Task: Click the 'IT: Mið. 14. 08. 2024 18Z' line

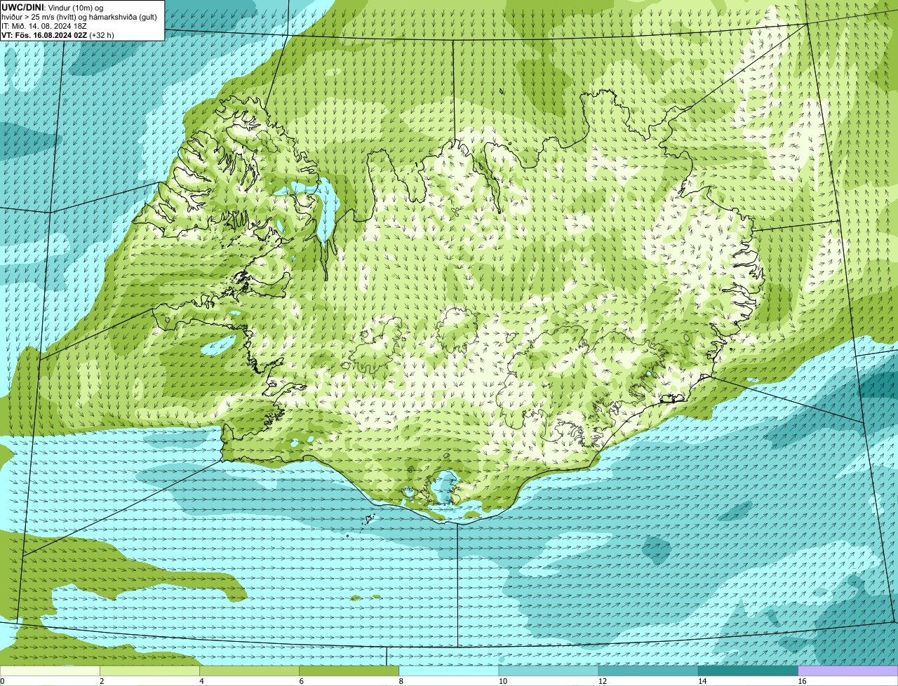Action: pyautogui.click(x=44, y=25)
